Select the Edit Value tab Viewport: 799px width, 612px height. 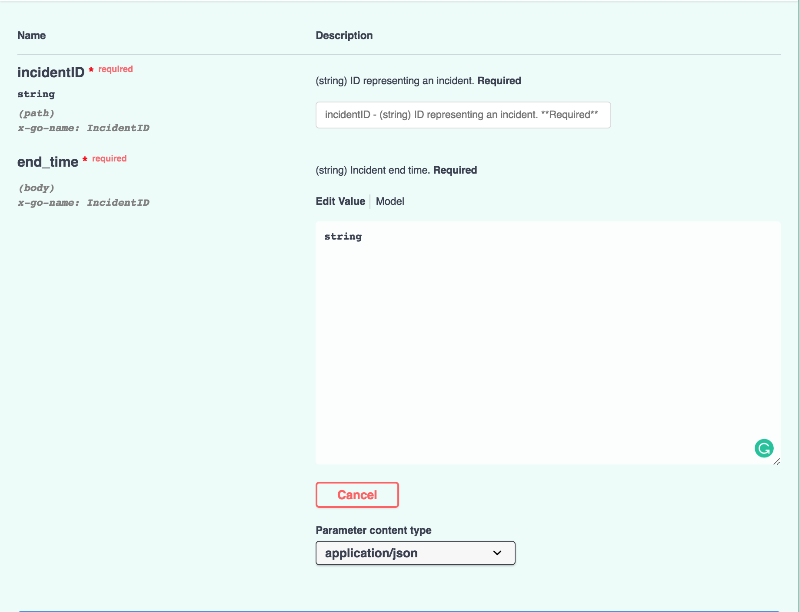(x=340, y=201)
